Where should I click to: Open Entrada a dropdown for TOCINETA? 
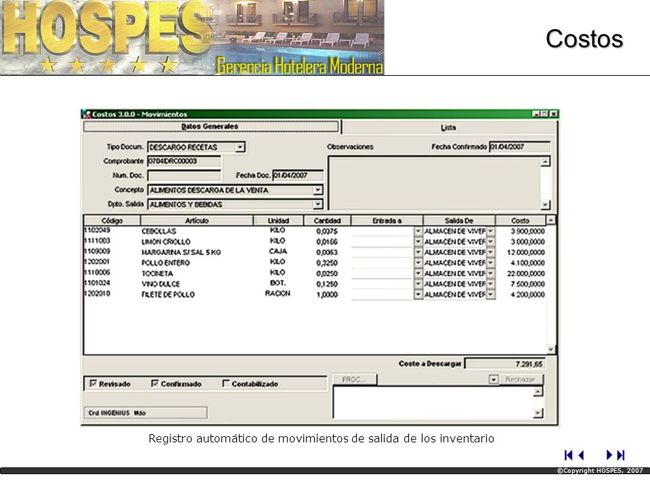click(x=418, y=273)
